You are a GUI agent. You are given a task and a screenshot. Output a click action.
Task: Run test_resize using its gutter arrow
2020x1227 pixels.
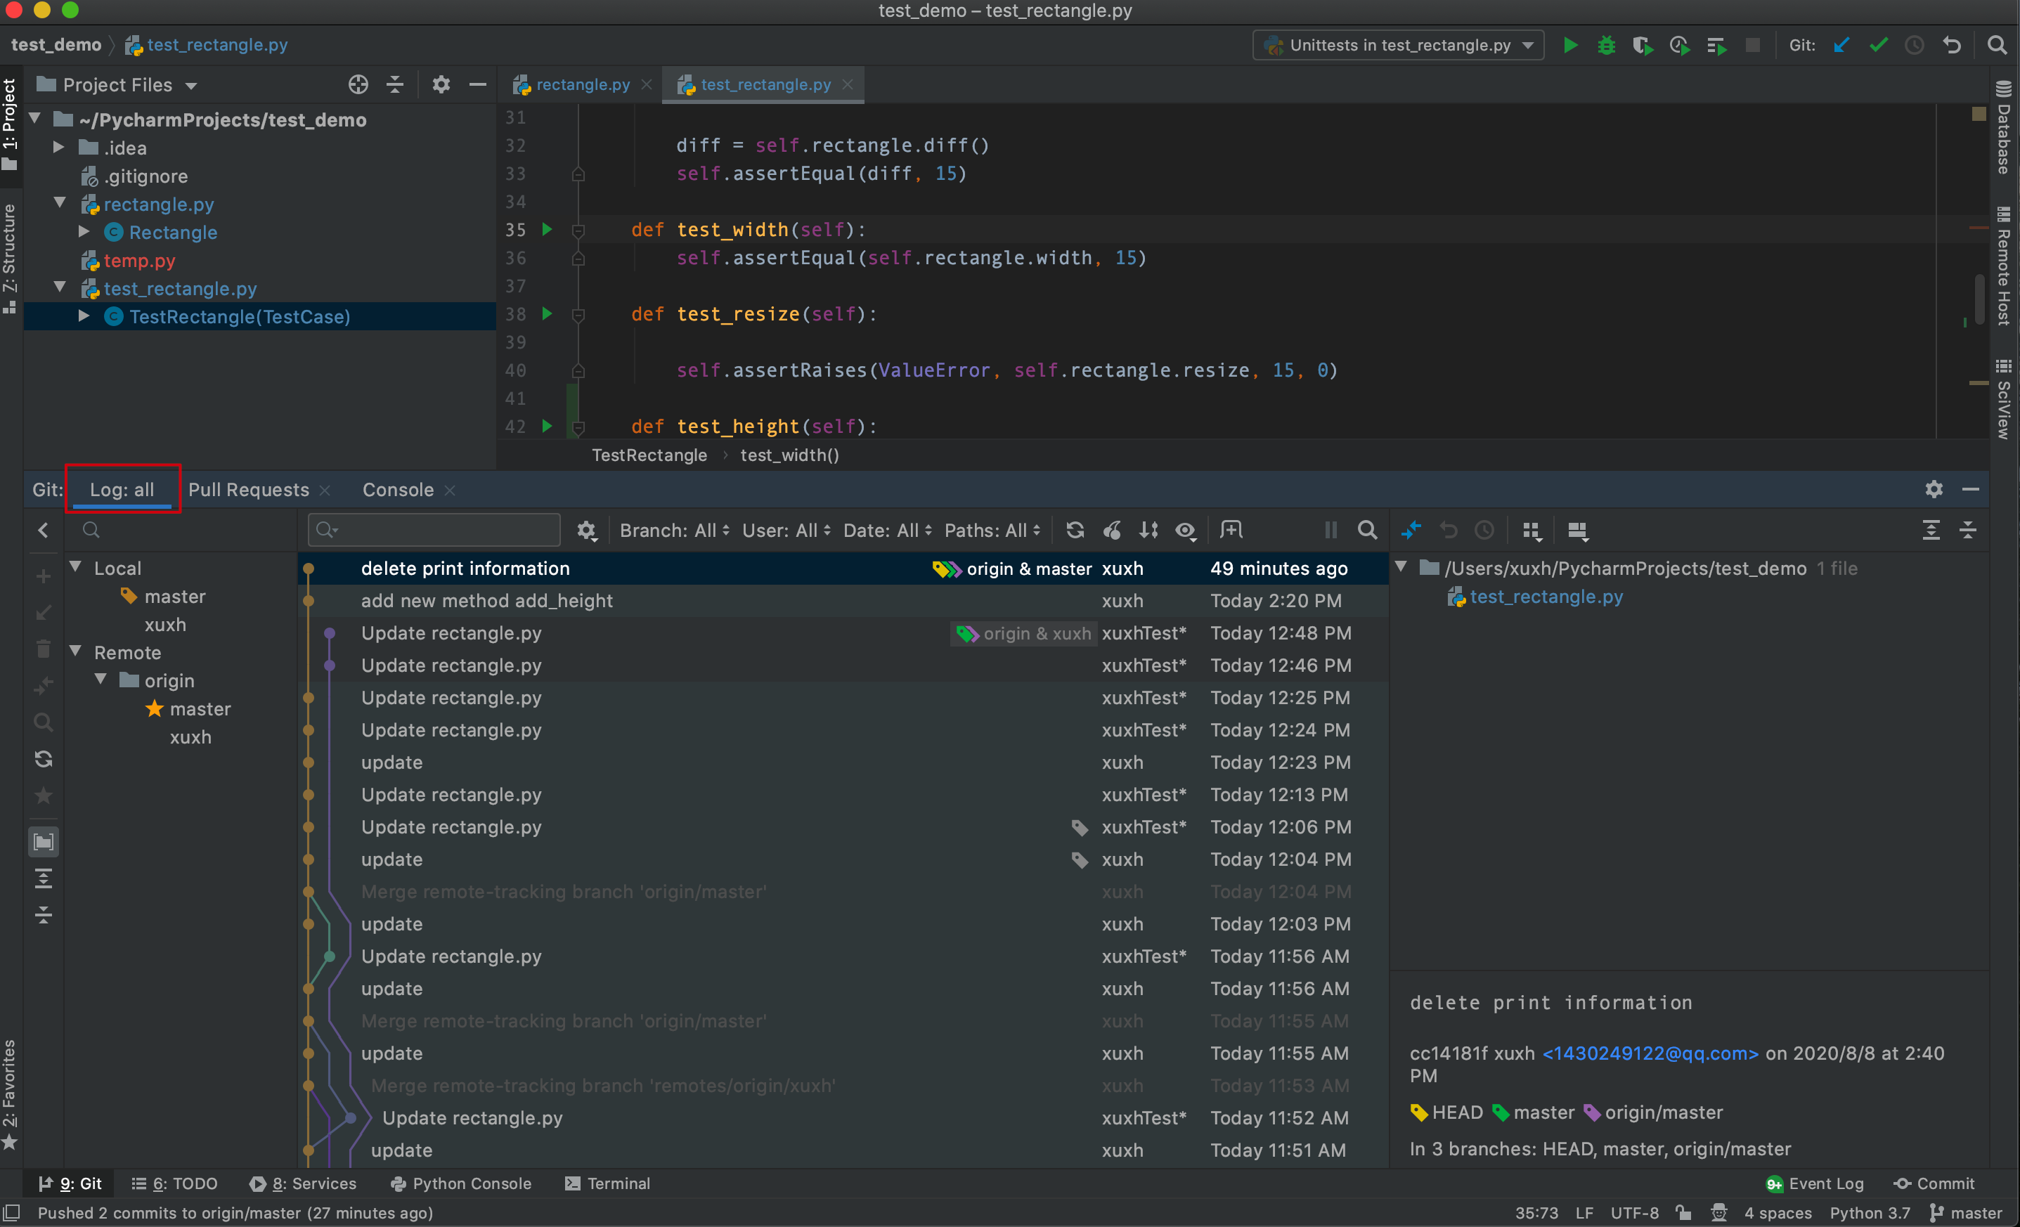(x=547, y=314)
